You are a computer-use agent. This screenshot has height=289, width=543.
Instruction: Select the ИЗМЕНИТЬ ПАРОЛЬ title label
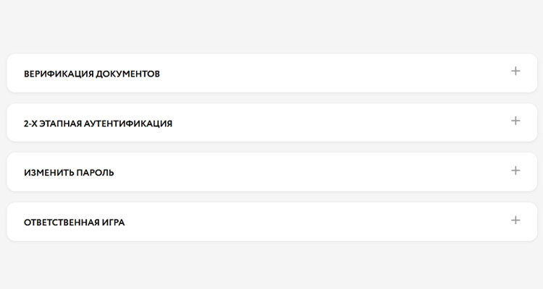coord(69,173)
